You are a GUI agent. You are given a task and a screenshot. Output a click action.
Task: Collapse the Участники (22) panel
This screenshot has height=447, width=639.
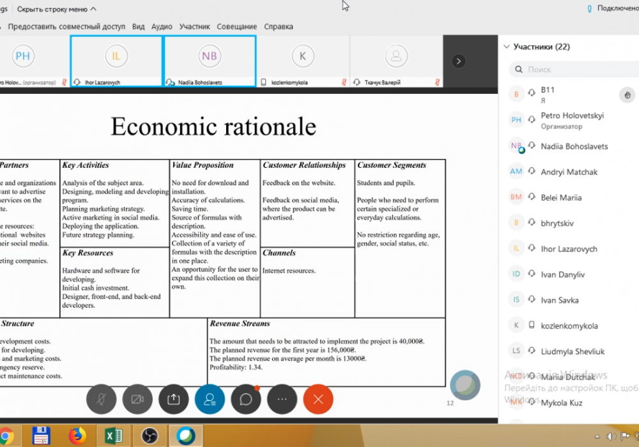[507, 47]
